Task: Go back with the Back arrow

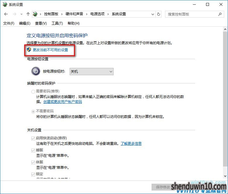Action: [x=6, y=14]
